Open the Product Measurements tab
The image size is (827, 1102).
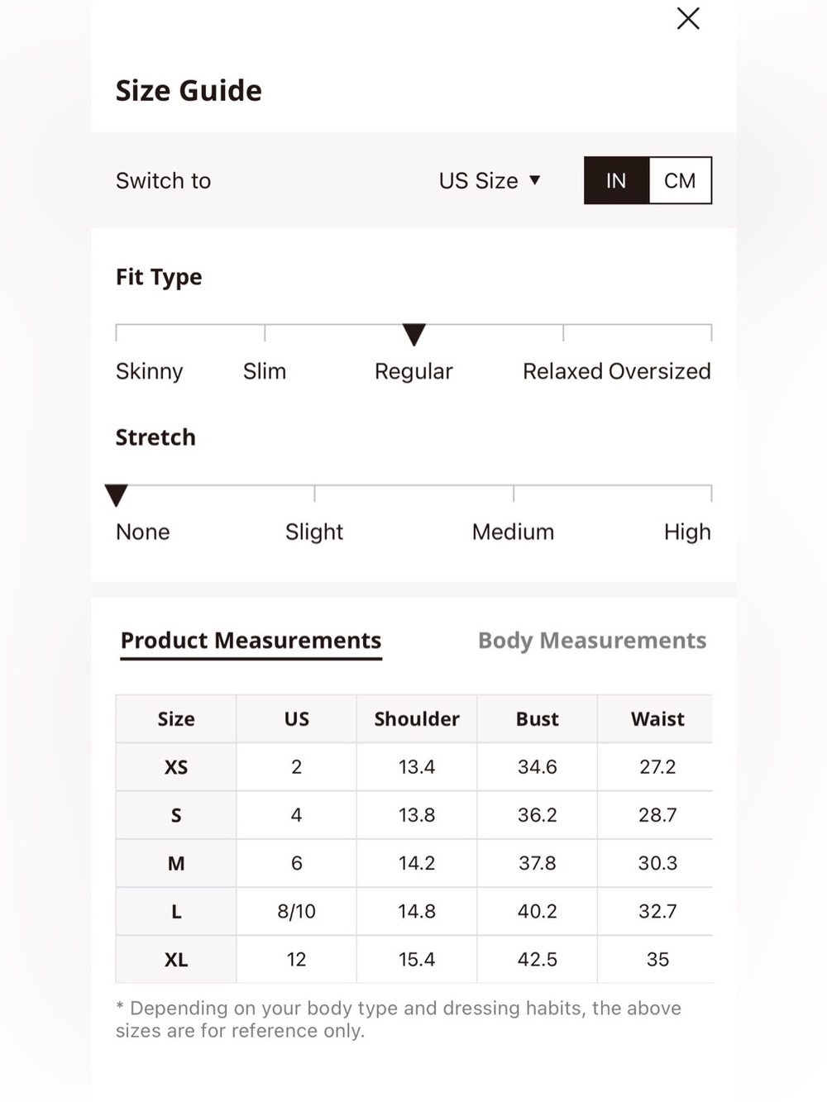point(251,641)
